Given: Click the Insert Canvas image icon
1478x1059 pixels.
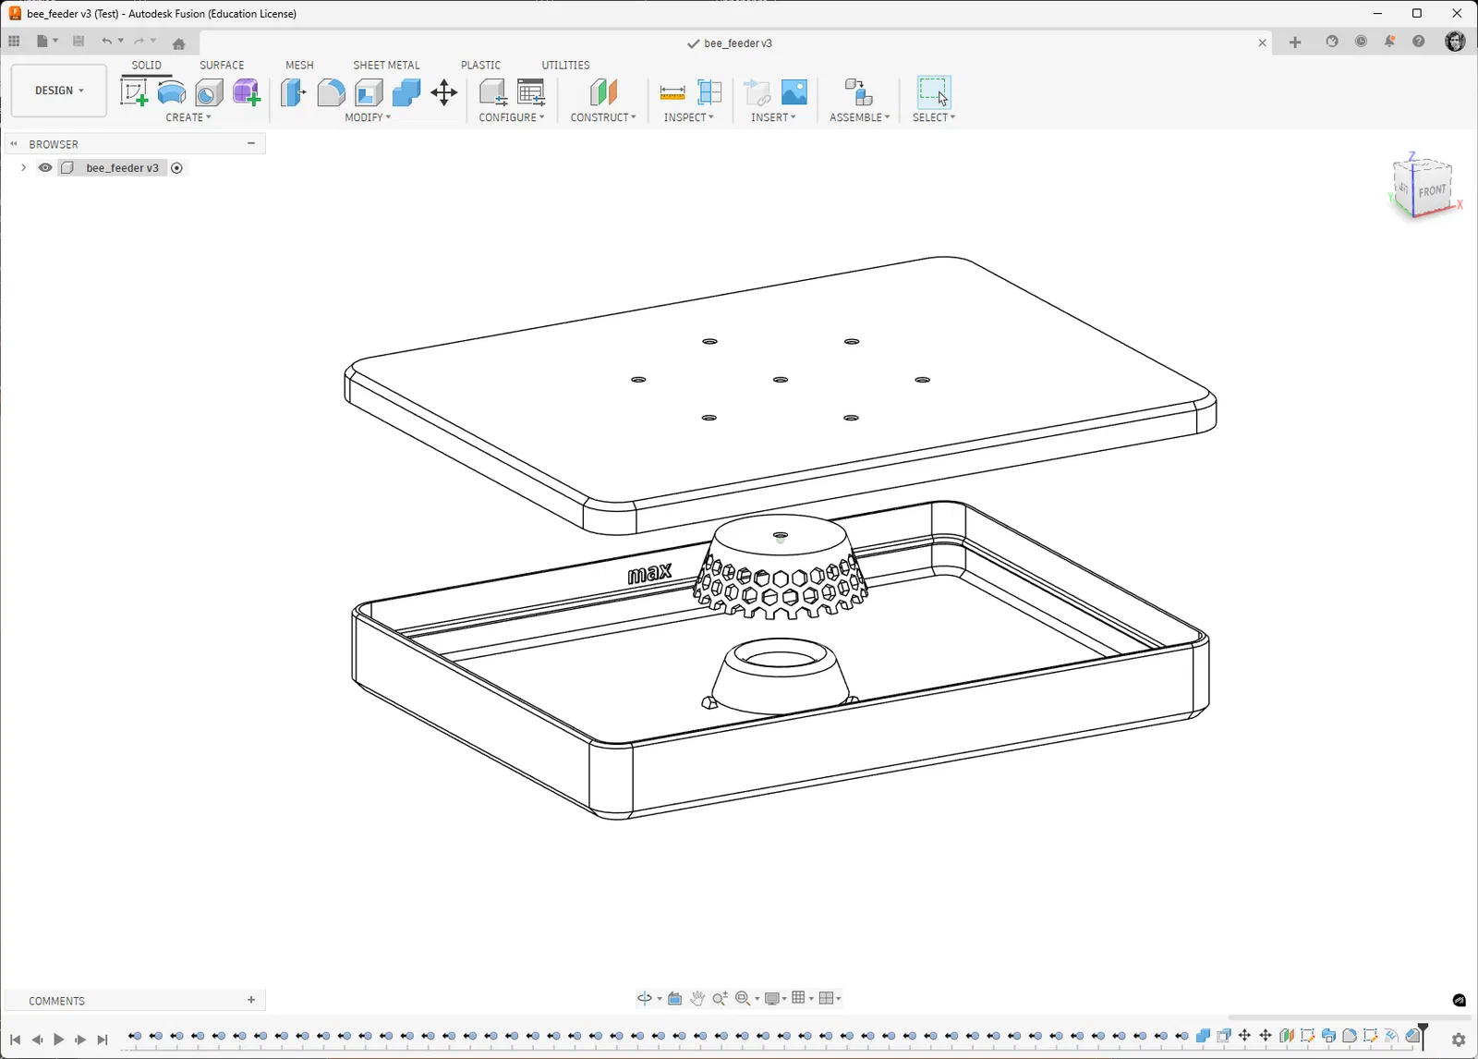Looking at the screenshot, I should (794, 92).
